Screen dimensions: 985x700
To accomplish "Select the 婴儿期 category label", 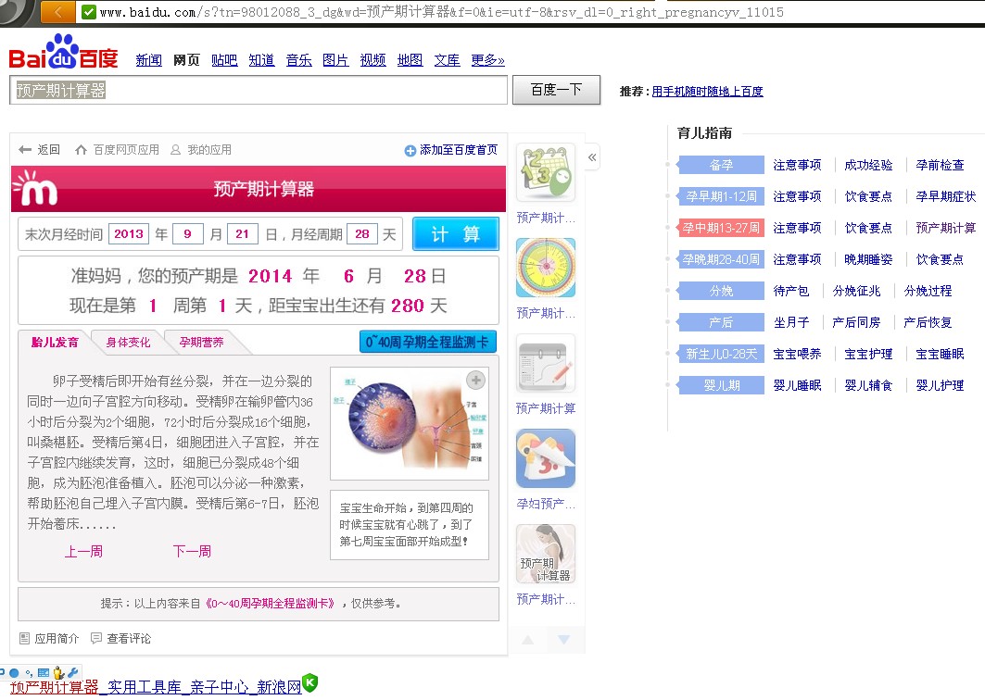I will tap(721, 385).
